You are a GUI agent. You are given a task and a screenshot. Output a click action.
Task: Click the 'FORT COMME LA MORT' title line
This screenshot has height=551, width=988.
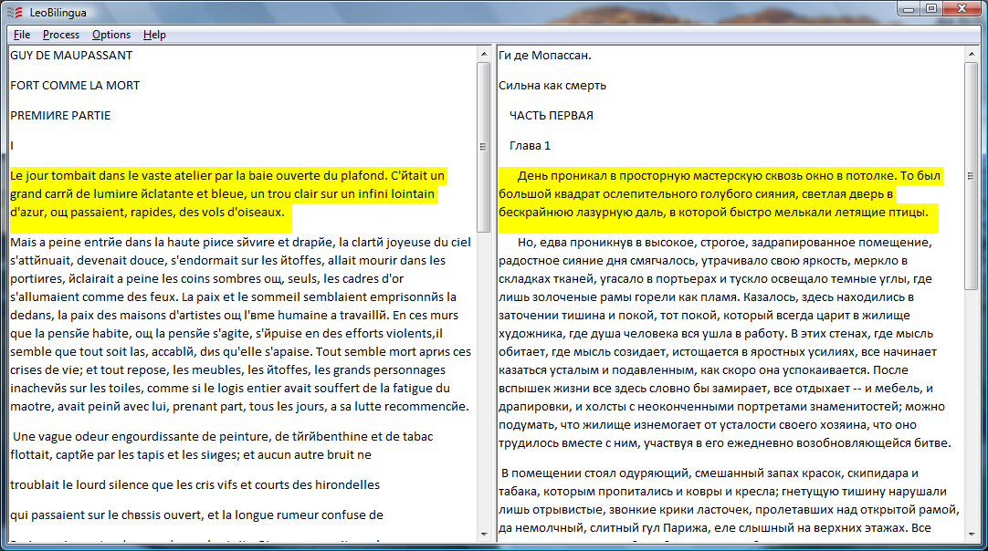coord(75,86)
